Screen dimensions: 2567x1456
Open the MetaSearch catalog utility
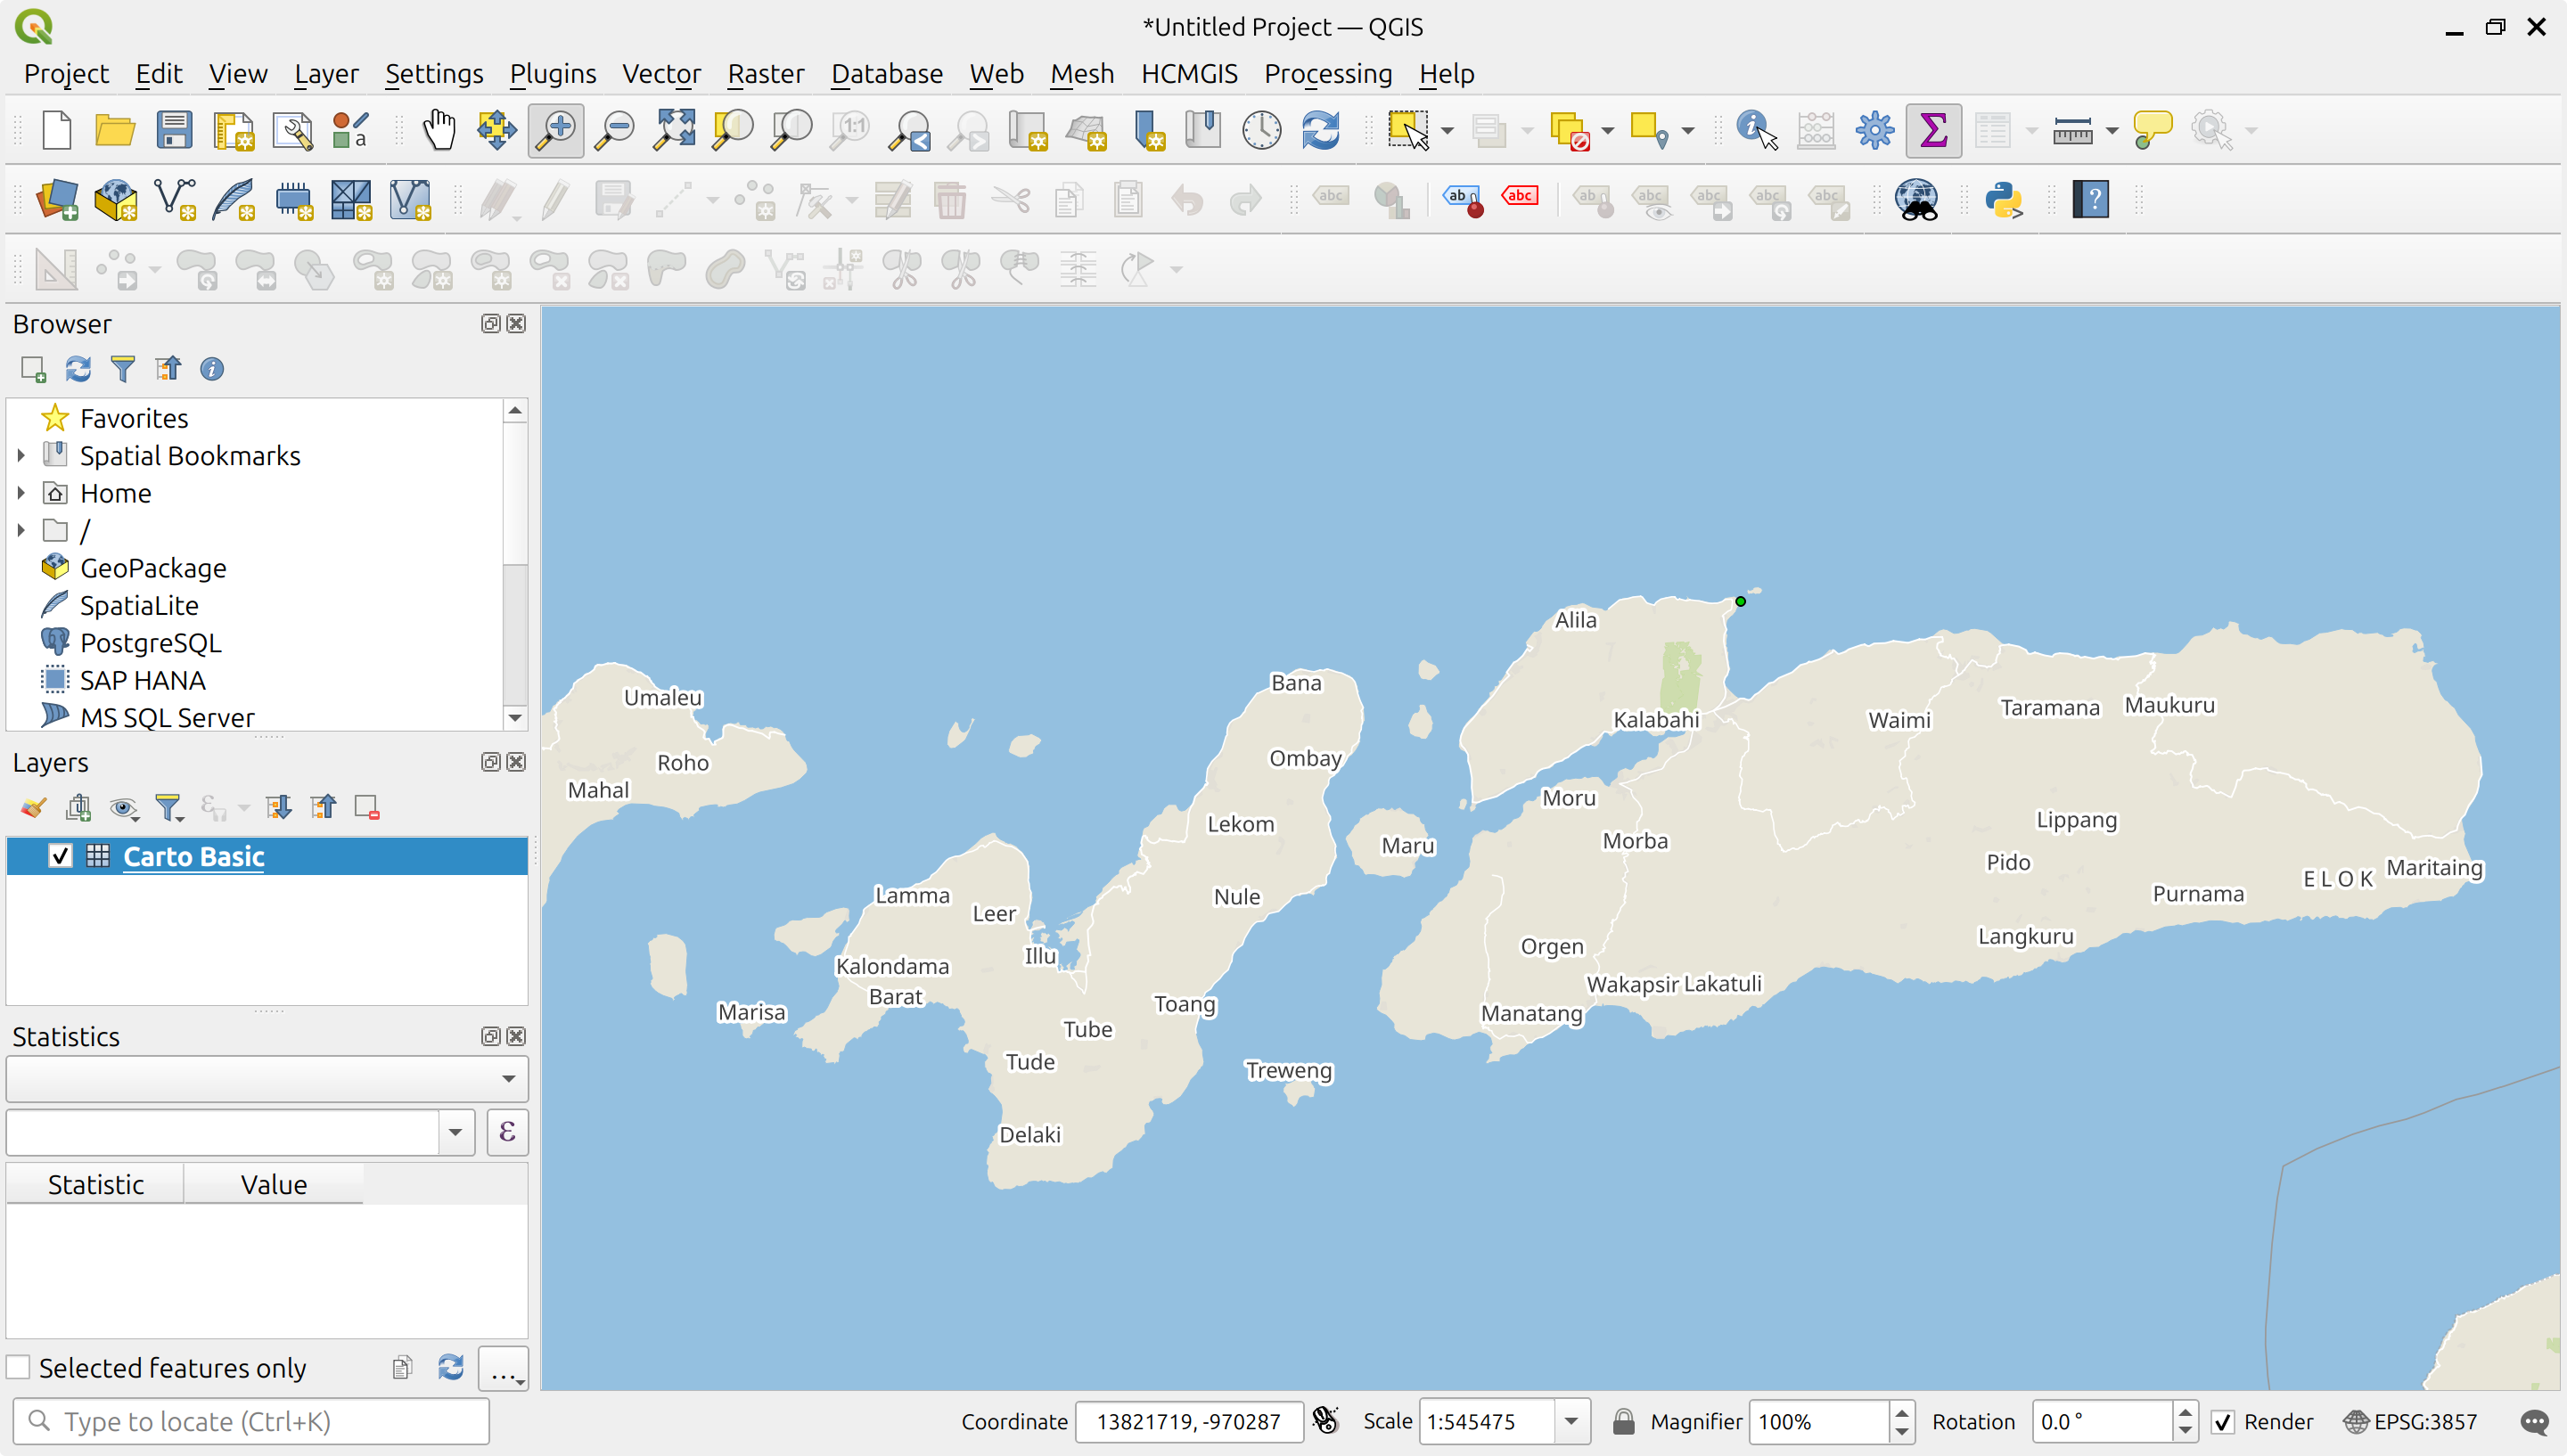[1915, 200]
